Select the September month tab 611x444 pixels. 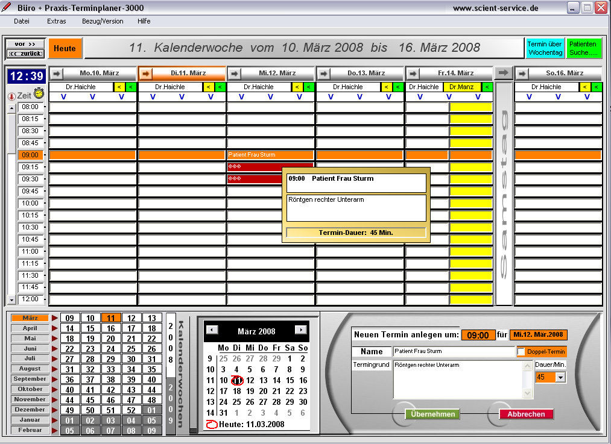pos(30,378)
